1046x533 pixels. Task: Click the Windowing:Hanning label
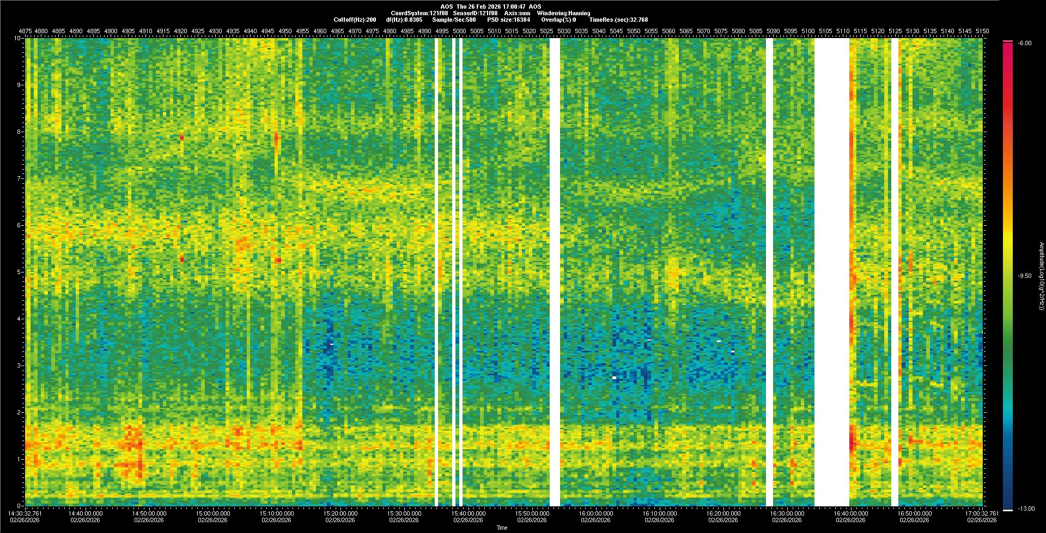[563, 13]
